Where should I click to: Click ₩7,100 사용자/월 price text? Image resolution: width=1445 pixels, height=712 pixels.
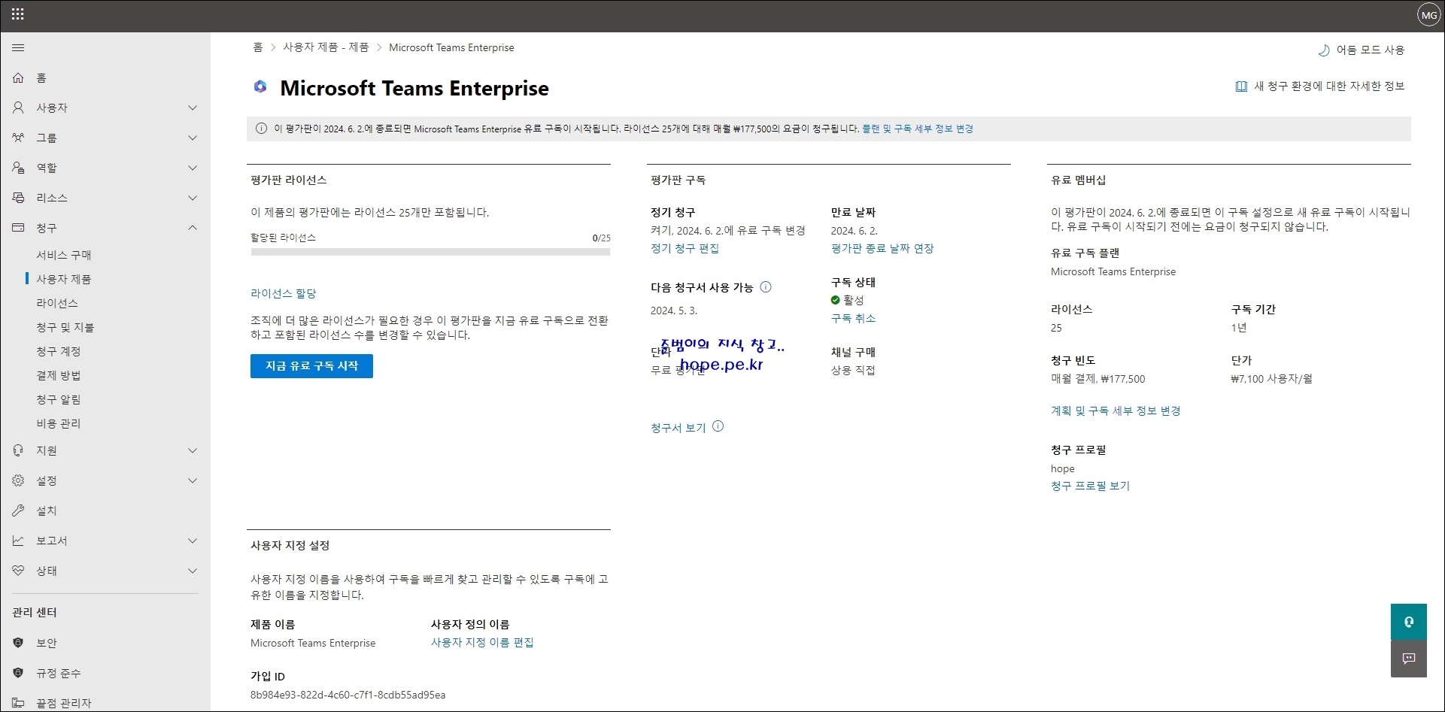pos(1271,379)
